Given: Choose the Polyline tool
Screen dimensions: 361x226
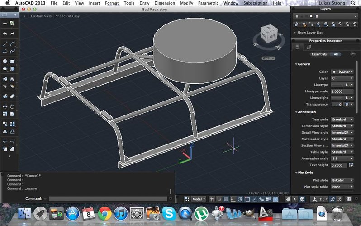Looking at the screenshot, I should [x=5, y=51].
